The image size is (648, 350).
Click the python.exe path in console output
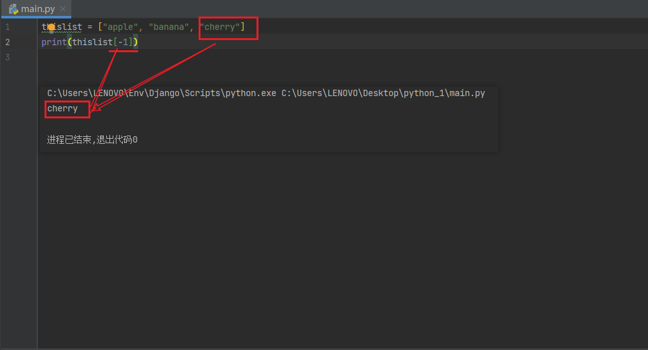pyautogui.click(x=162, y=94)
